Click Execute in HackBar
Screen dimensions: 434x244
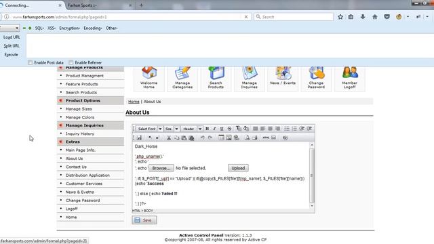tap(12, 55)
